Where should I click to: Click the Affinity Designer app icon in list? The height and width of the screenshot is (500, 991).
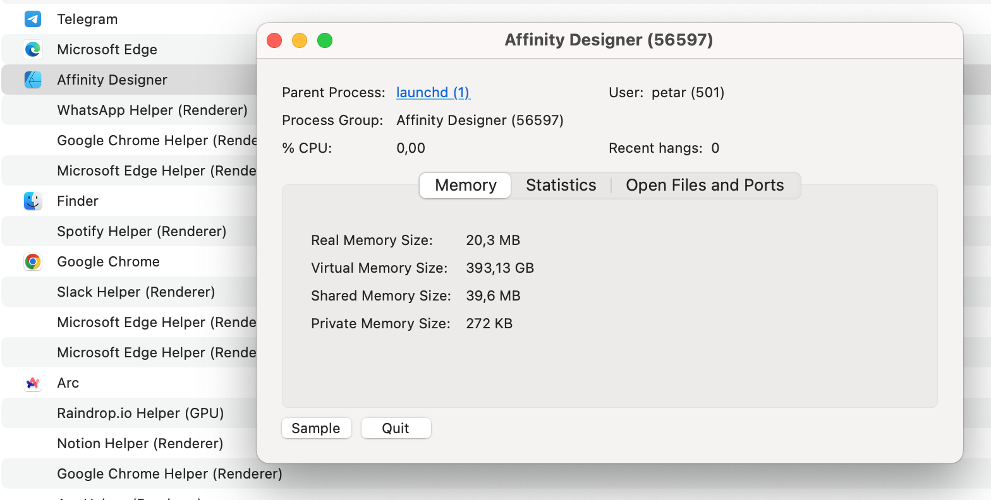tap(33, 80)
